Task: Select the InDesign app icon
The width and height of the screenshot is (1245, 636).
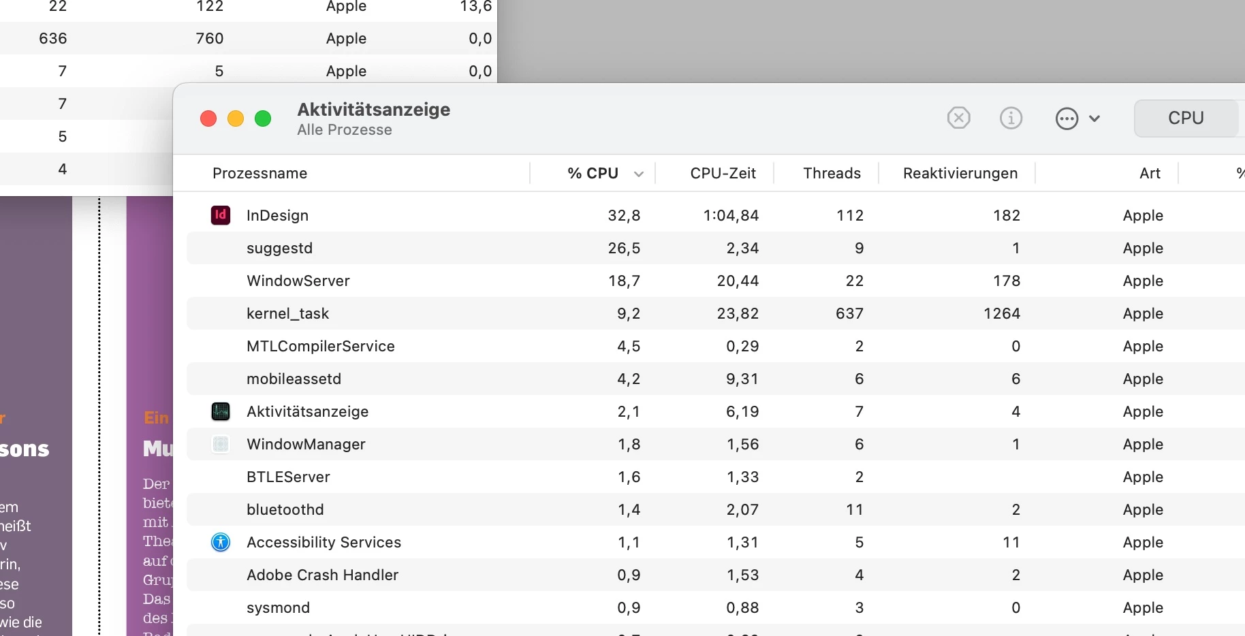Action: click(x=221, y=215)
